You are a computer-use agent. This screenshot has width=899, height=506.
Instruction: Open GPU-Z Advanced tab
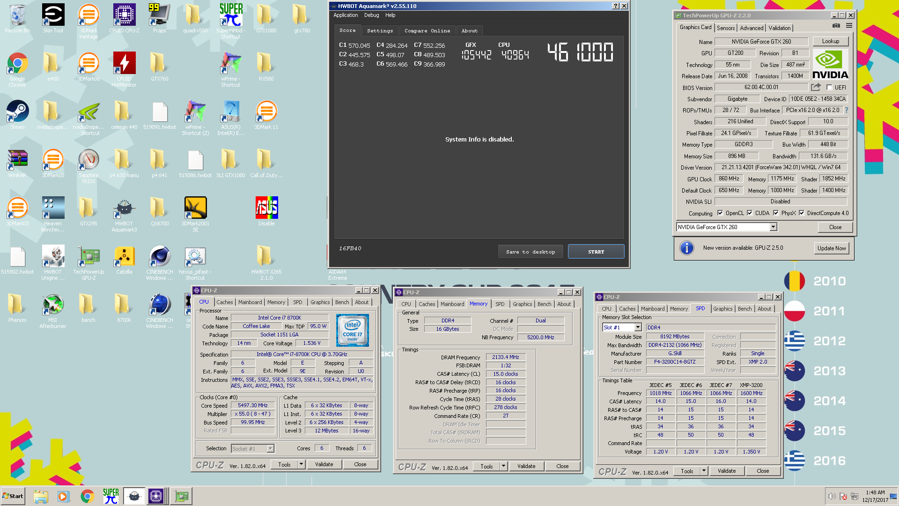pyautogui.click(x=752, y=28)
